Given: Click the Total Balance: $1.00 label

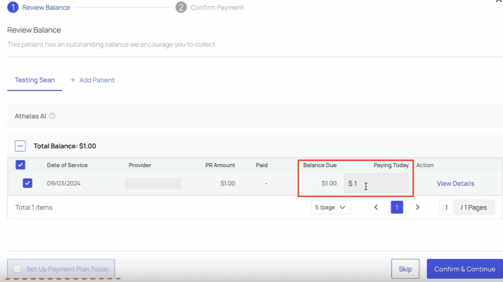Looking at the screenshot, I should pyautogui.click(x=65, y=146).
